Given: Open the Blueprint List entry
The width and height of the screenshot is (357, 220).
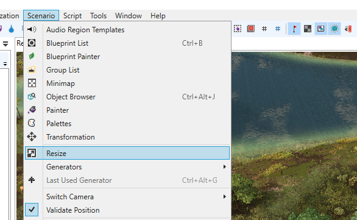Looking at the screenshot, I should pos(127,43).
